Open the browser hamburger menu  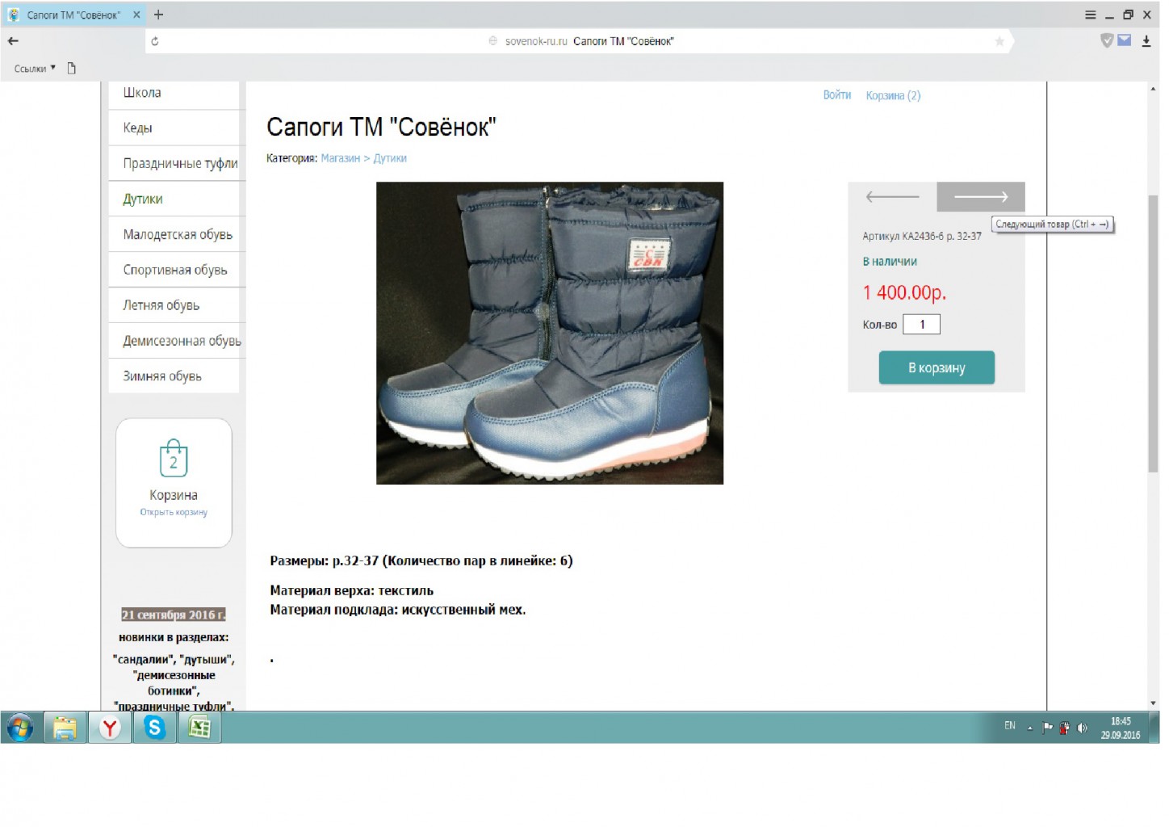pyautogui.click(x=1091, y=15)
